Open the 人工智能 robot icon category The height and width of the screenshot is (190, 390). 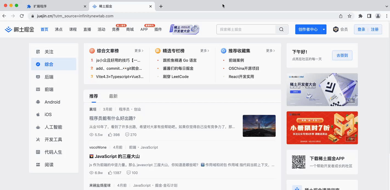point(38,127)
